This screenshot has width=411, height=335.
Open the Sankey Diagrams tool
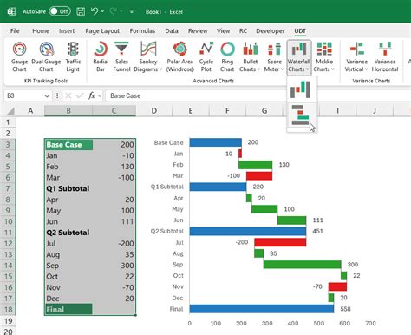point(148,57)
